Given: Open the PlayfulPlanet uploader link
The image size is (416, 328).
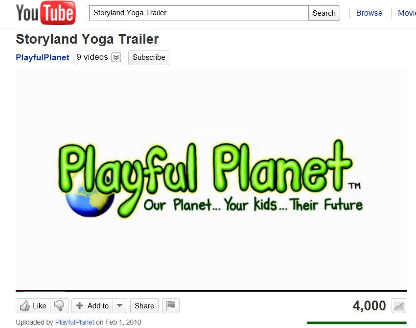Looking at the screenshot, I should 74,322.
